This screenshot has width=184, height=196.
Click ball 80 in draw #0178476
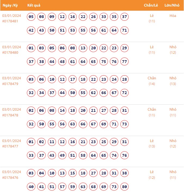click(124, 187)
